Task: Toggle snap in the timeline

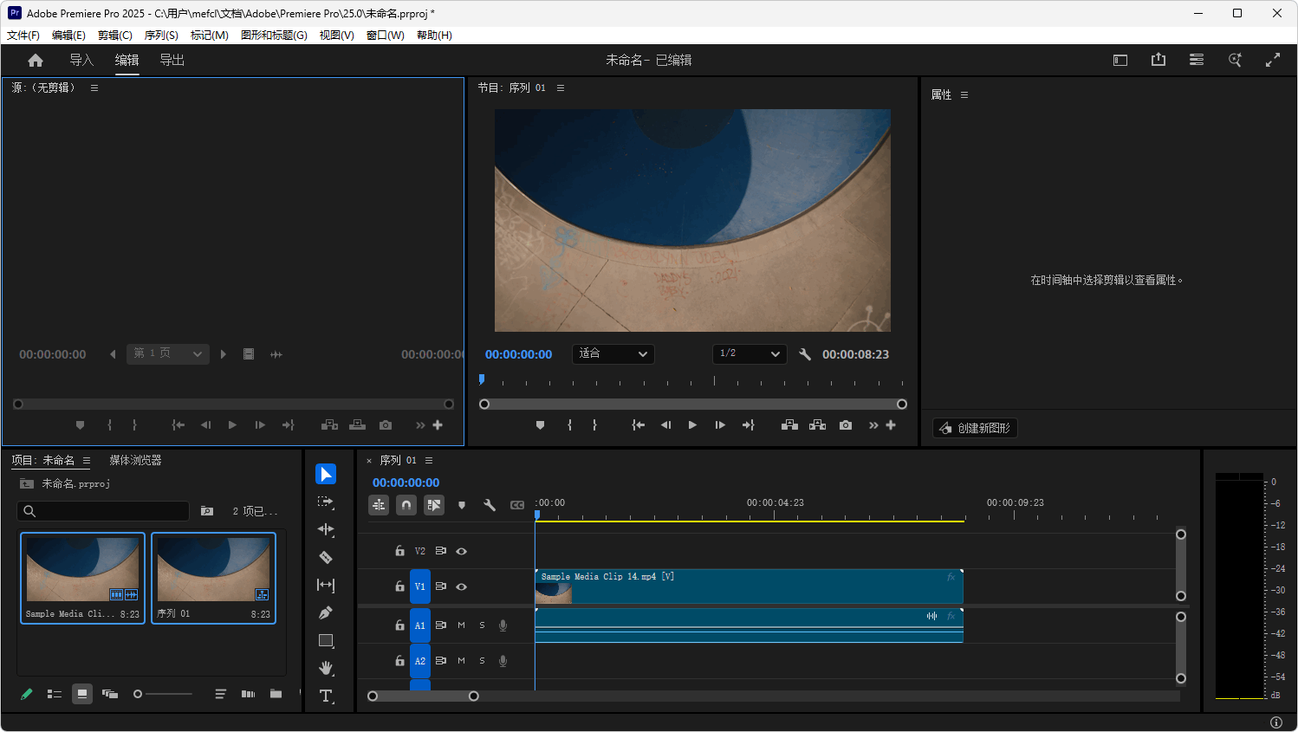Action: (406, 504)
